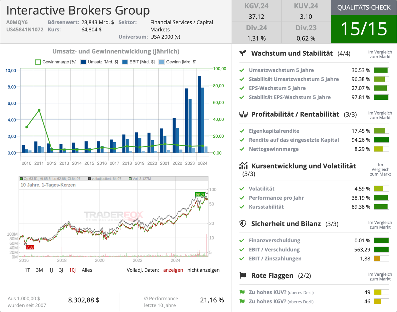The height and width of the screenshot is (312, 397).
Task: Click the Nettogewinnmarge market comparison bar
Action: coord(381,149)
